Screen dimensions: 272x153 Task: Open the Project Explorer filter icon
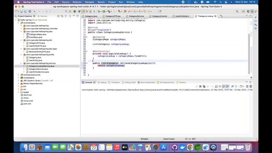pyautogui.click(x=66, y=16)
